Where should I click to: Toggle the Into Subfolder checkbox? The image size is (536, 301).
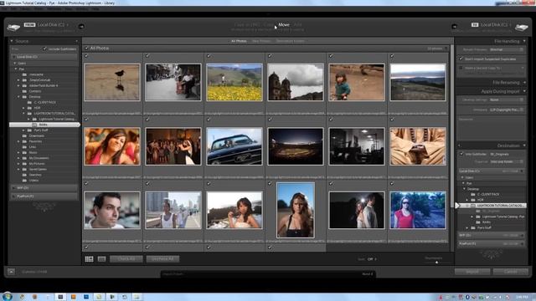coord(461,154)
